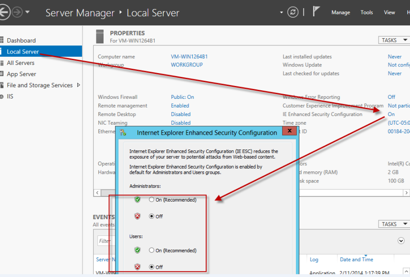This screenshot has width=410, height=277.
Task: Open the TASKS dropdown in Events
Action: coord(393,224)
